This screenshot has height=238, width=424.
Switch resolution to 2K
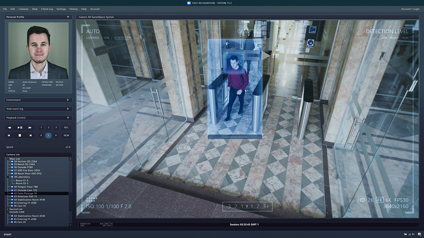click(x=370, y=200)
